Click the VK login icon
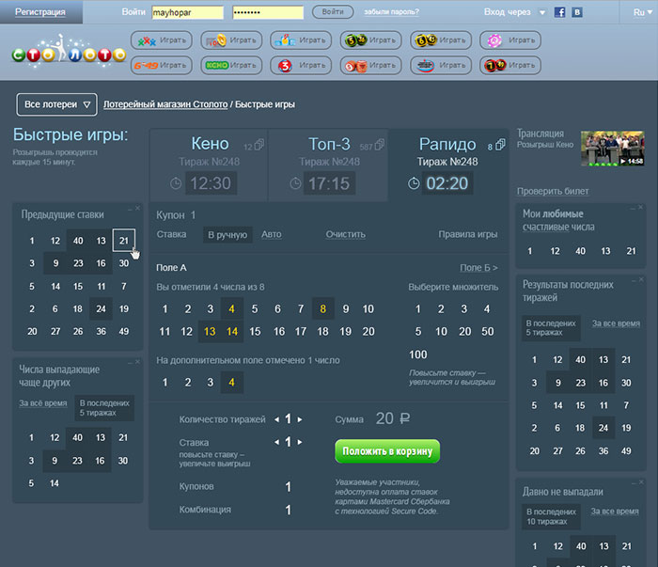 pos(577,12)
